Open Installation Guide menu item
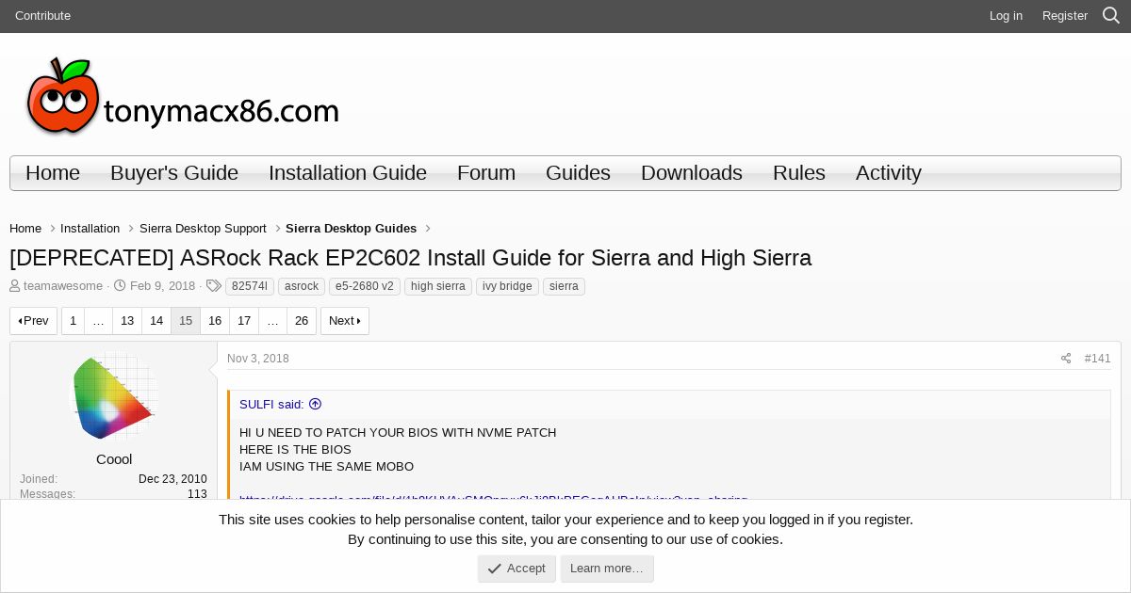This screenshot has width=1131, height=593. [348, 173]
